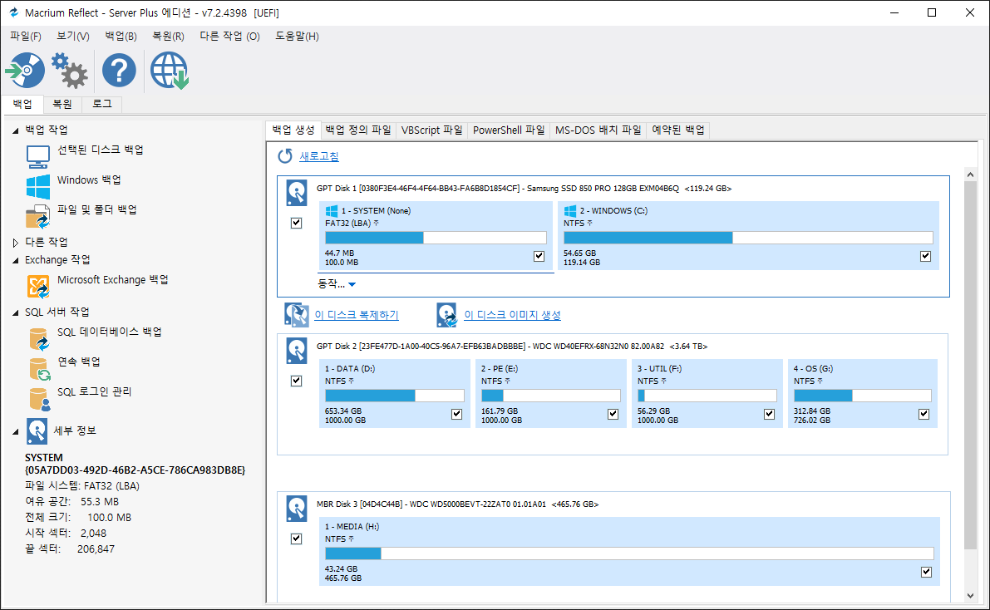Collapse the 세부 정보 section
Viewport: 990px width, 610px height.
pos(16,432)
